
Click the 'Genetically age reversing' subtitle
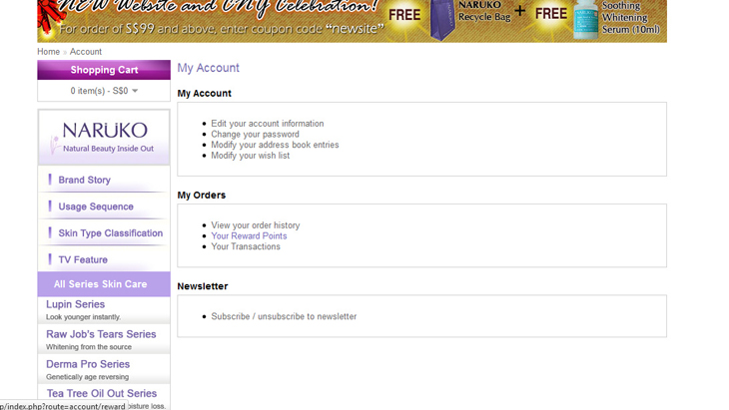(x=88, y=377)
